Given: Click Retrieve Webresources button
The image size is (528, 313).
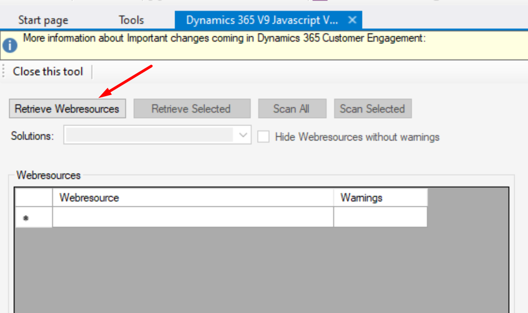Looking at the screenshot, I should pyautogui.click(x=67, y=108).
